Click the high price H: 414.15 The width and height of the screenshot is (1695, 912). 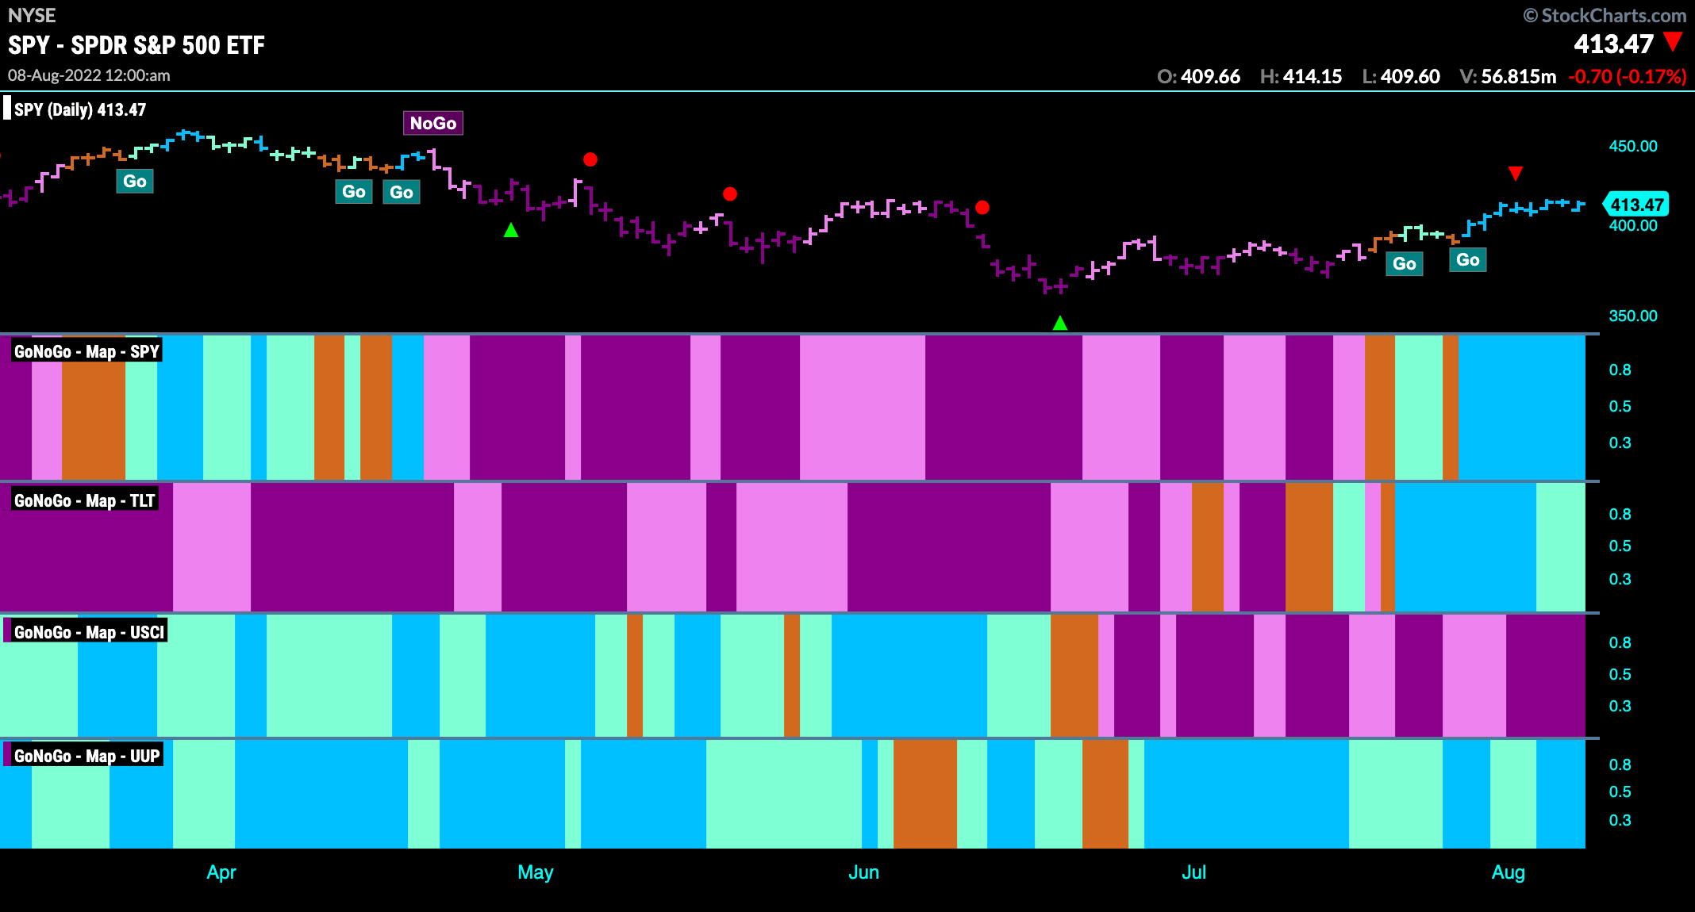point(1301,76)
